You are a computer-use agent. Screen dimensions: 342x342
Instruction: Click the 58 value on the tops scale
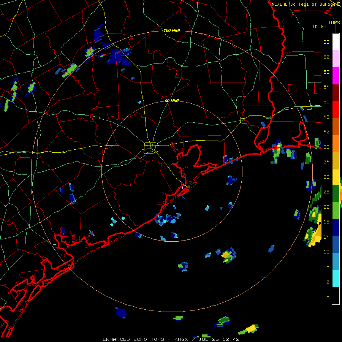click(x=326, y=72)
